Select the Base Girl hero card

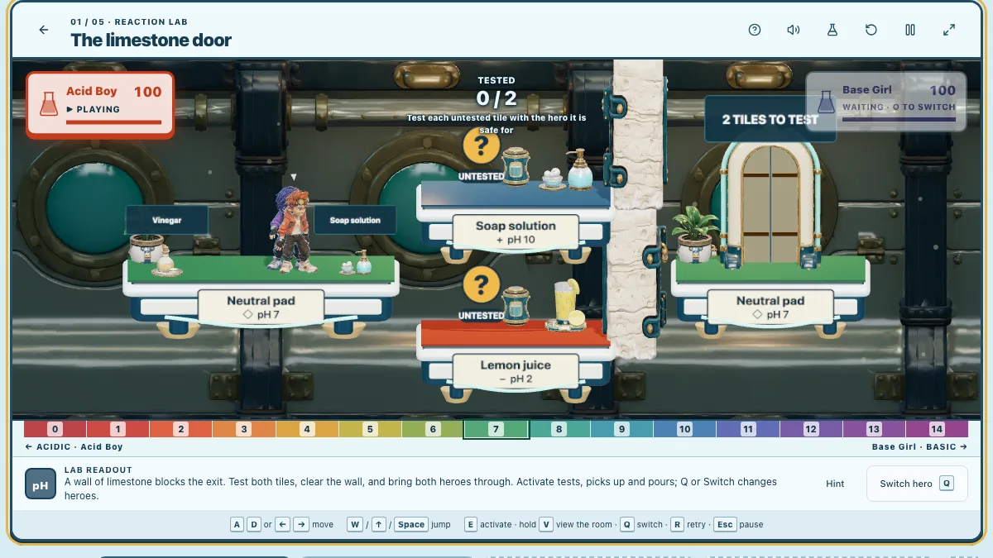coord(886,102)
